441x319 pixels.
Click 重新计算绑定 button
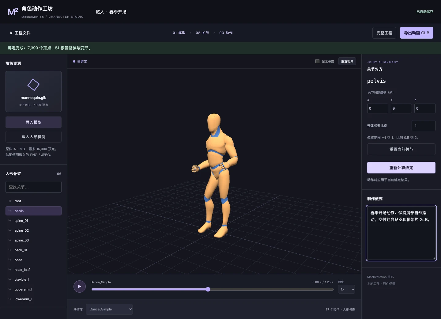tap(401, 168)
